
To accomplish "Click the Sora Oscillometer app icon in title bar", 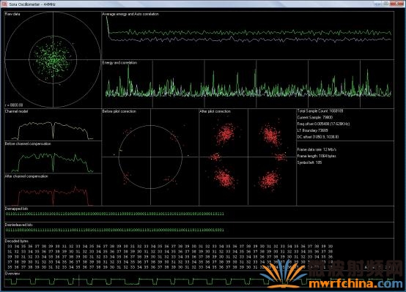I will 4,4.
